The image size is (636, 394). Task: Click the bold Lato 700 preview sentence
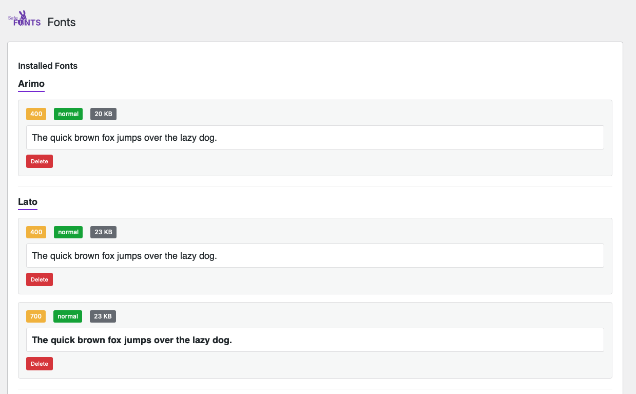click(315, 340)
